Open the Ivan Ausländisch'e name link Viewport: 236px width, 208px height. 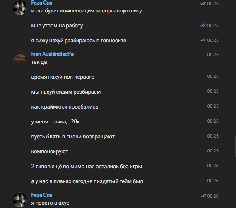(x=53, y=54)
